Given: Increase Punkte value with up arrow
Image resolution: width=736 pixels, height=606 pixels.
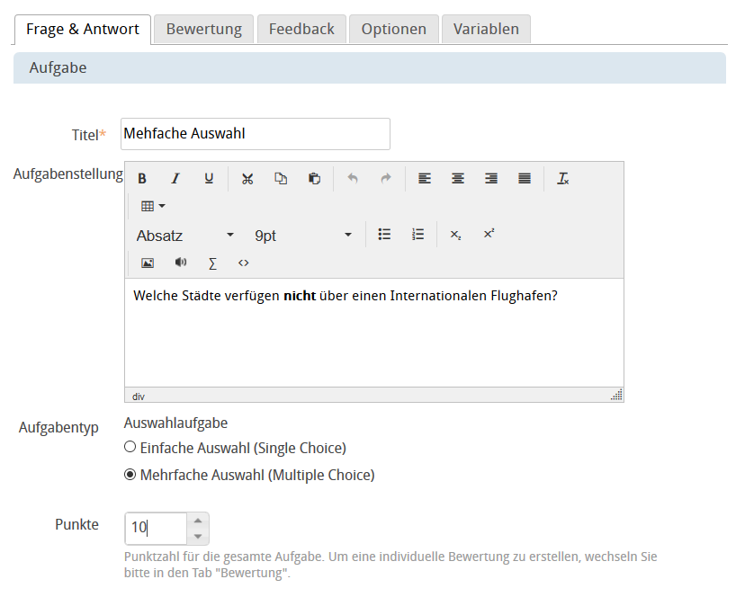Looking at the screenshot, I should pos(199,520).
